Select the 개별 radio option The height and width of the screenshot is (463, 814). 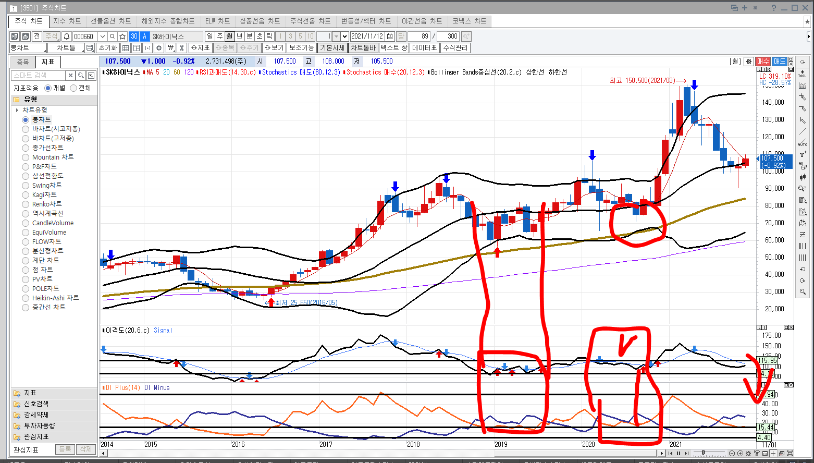coord(48,88)
